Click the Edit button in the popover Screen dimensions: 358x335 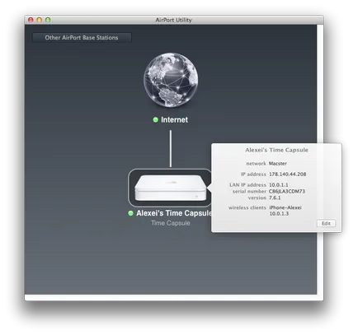pyautogui.click(x=326, y=223)
